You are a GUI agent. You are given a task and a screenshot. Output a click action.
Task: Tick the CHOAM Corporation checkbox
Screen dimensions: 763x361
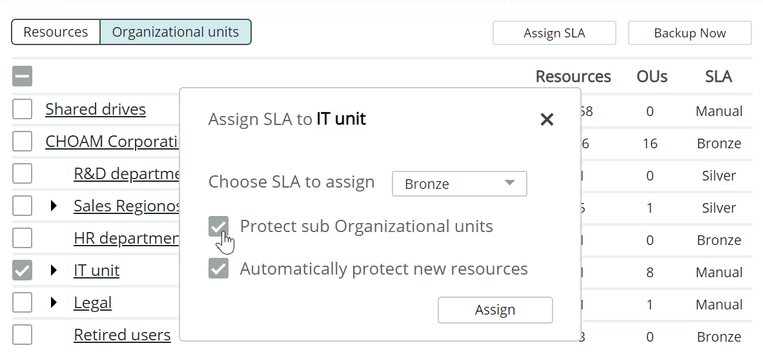tap(22, 142)
